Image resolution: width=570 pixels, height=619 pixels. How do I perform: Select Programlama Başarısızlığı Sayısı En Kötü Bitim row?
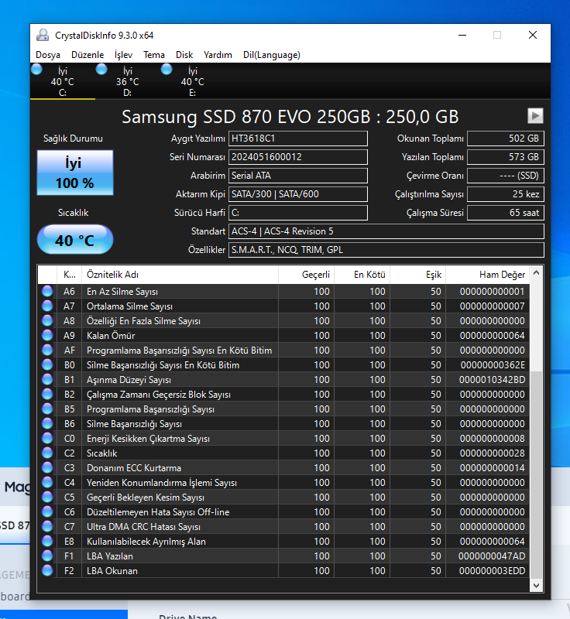(283, 351)
